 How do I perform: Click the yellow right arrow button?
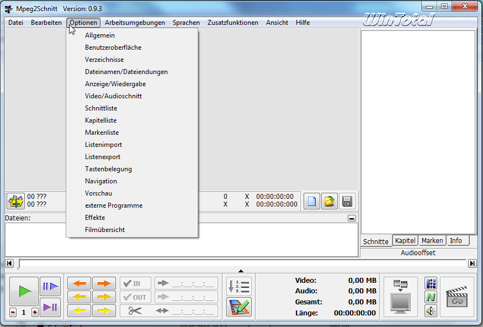click(104, 310)
